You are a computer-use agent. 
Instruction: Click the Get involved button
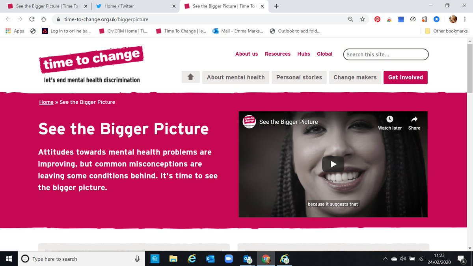406,77
